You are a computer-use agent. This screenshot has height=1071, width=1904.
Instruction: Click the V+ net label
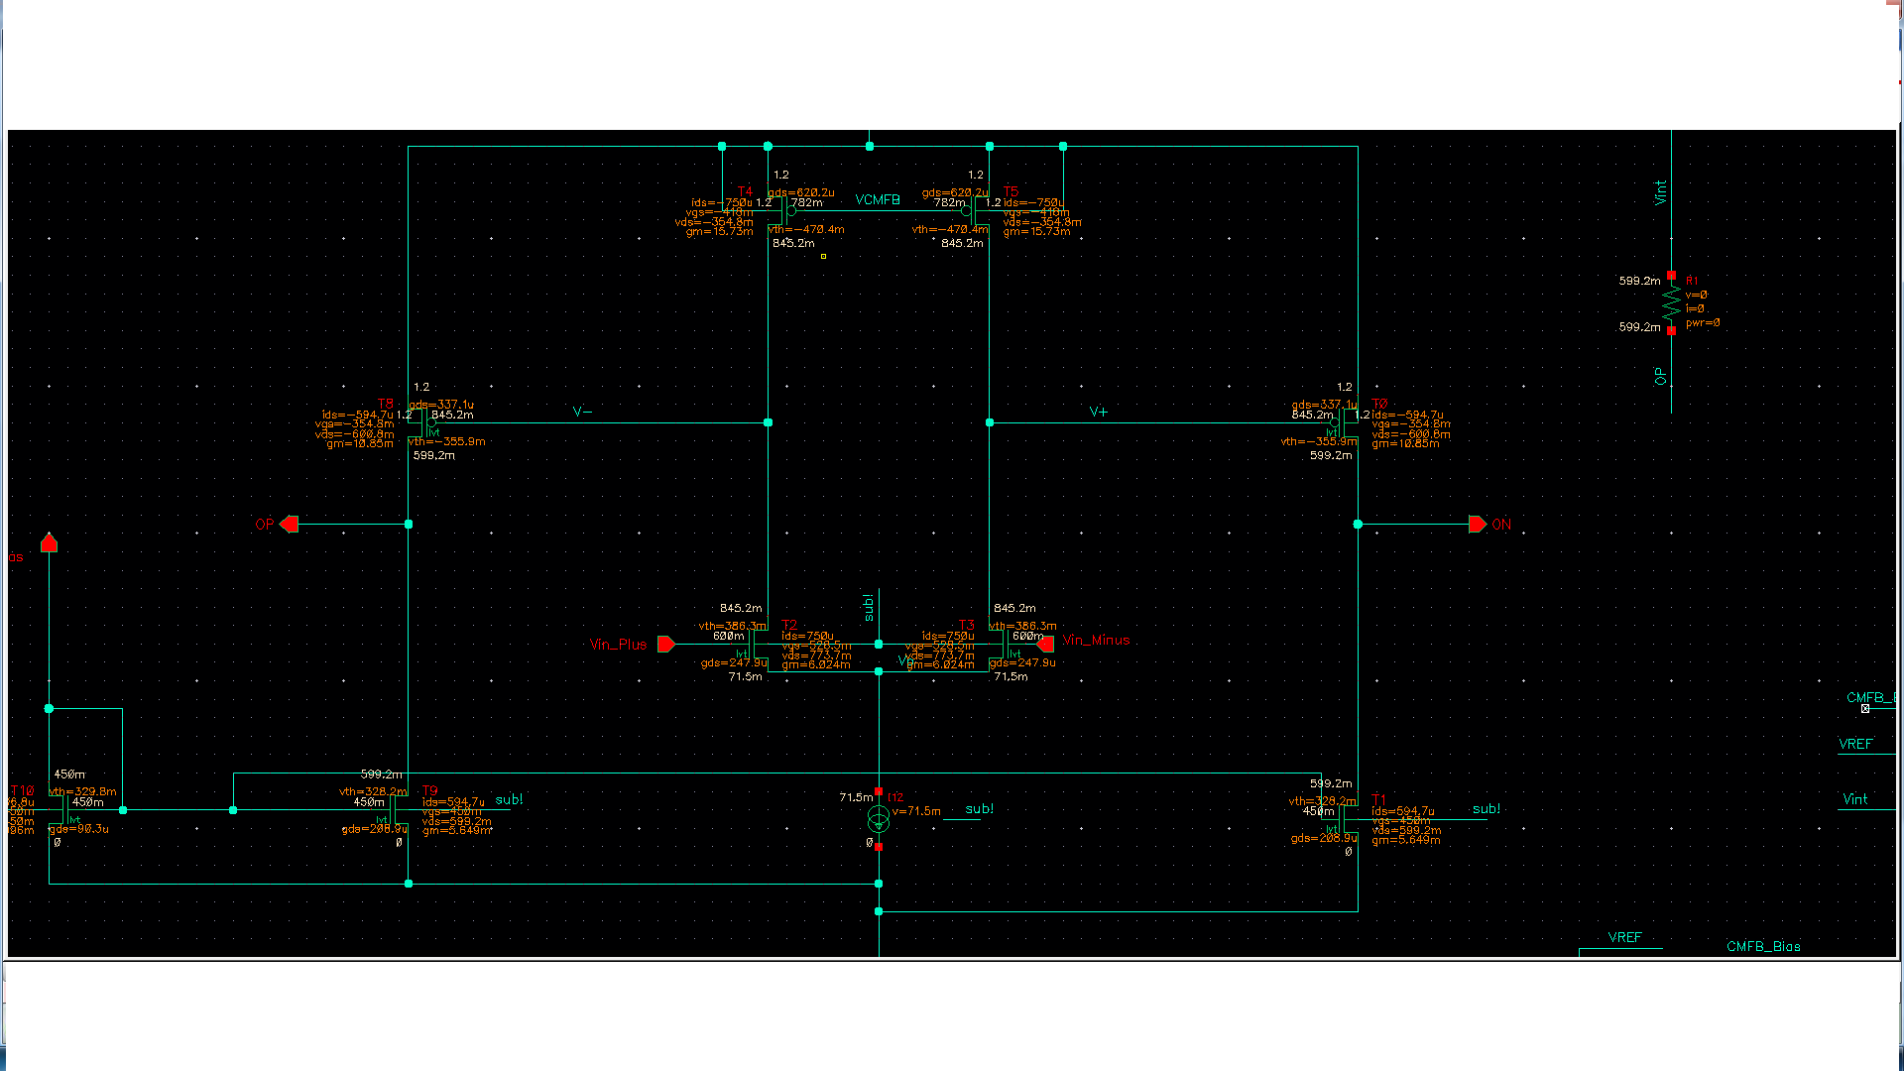(x=1099, y=412)
